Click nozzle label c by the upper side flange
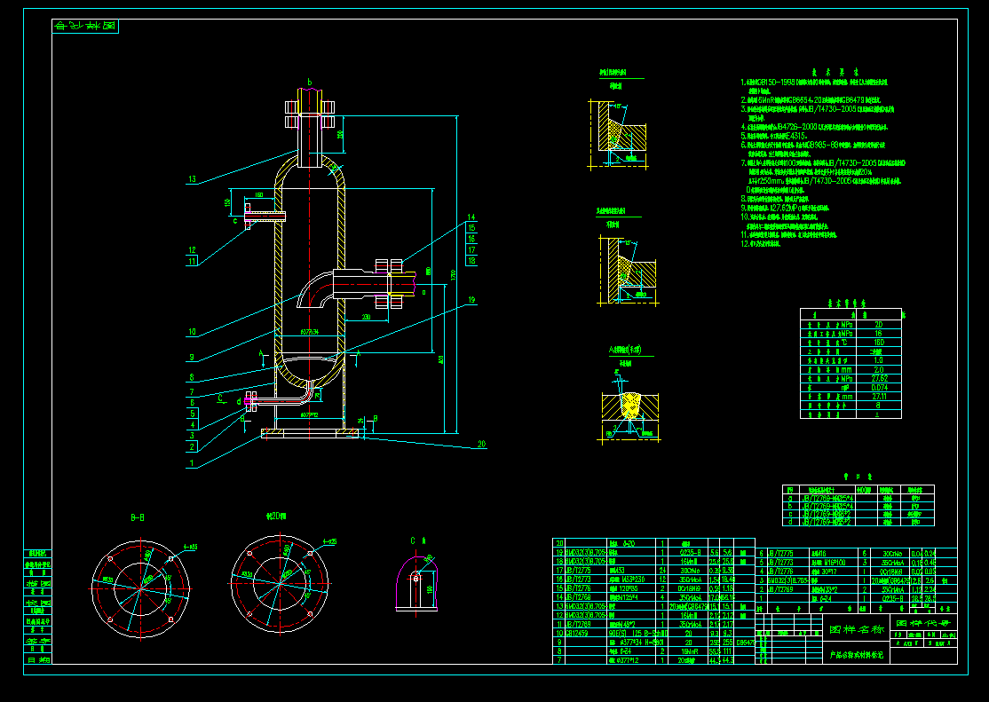This screenshot has height=702, width=989. point(235,221)
